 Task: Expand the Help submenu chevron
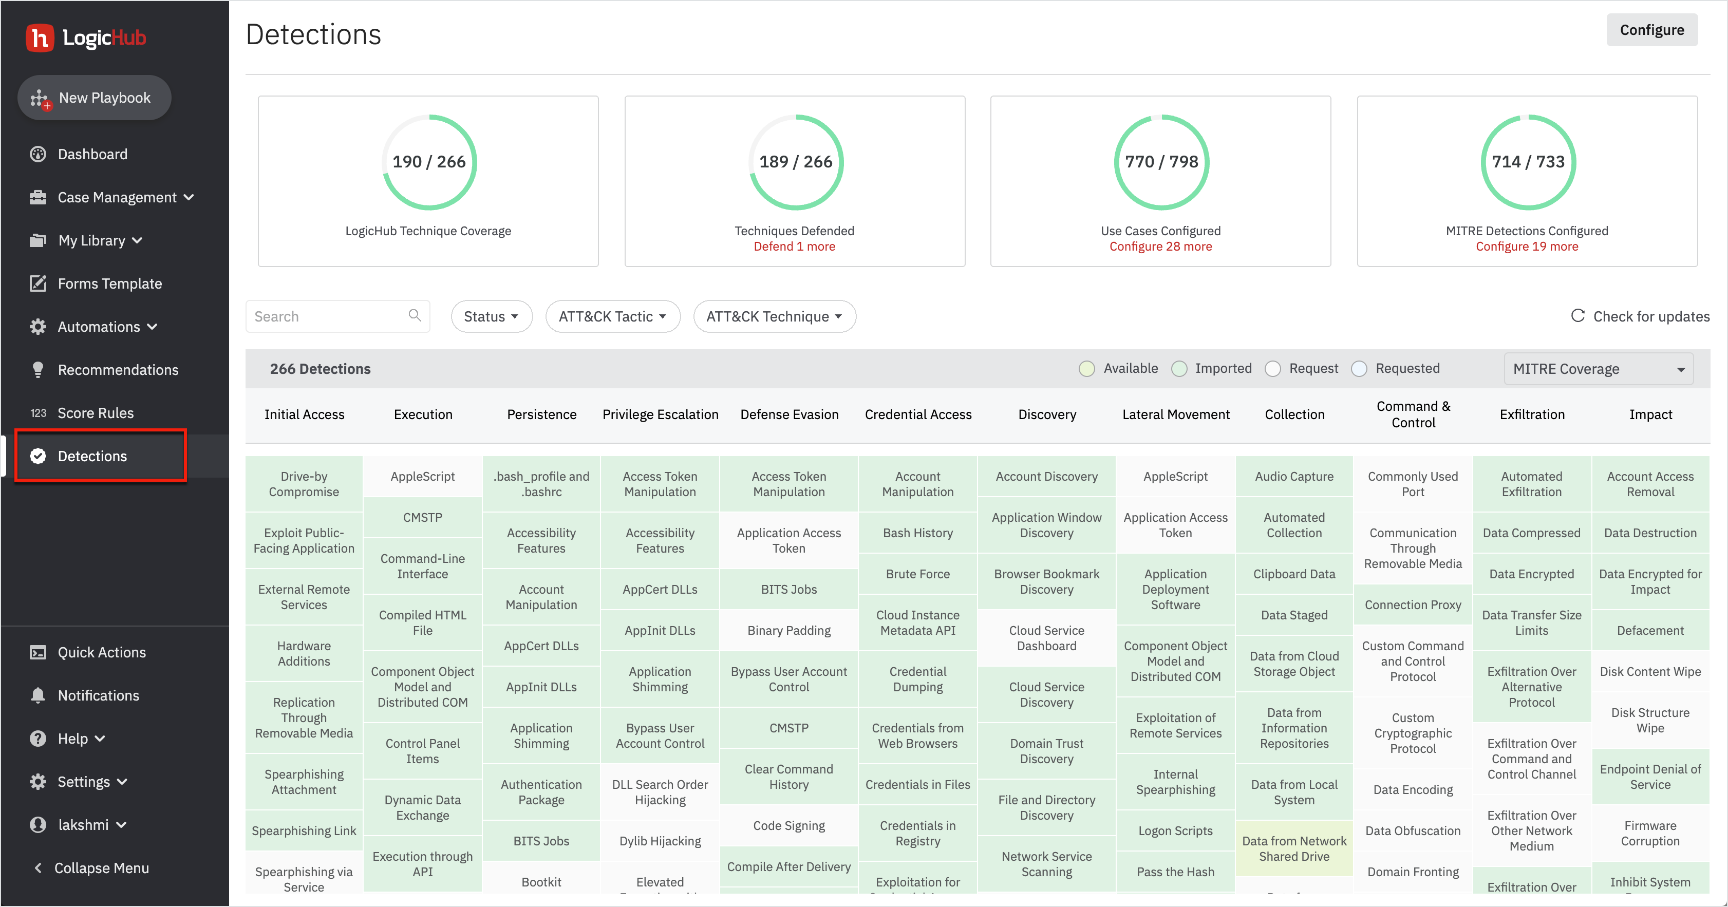(x=100, y=739)
